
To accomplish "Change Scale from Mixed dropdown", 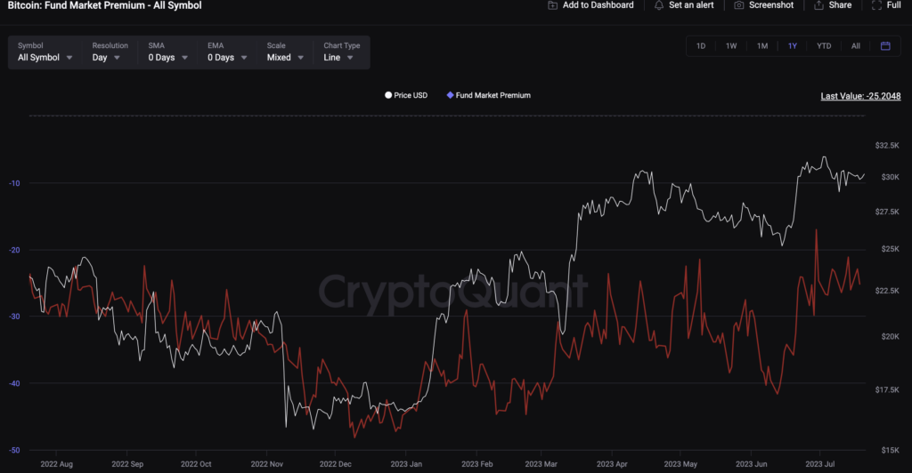I will pos(286,58).
